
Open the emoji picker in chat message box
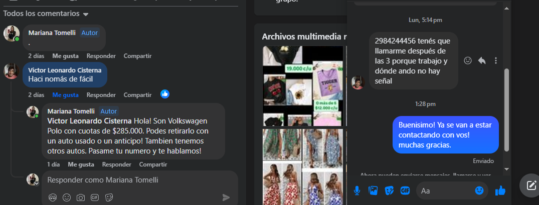coord(479,190)
